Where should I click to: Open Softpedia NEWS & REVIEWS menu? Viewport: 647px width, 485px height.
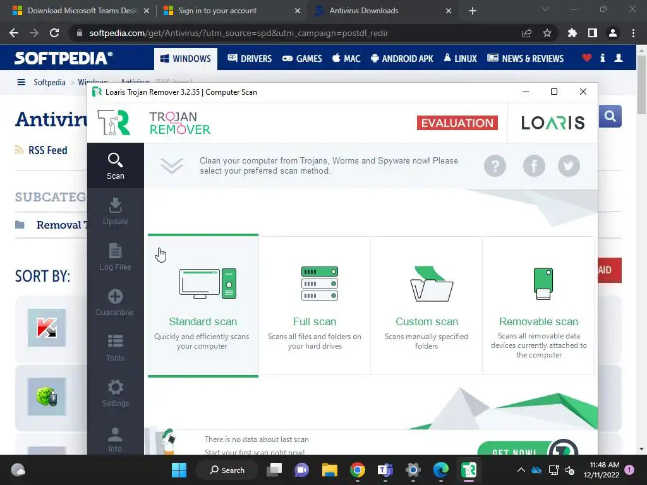pos(525,59)
